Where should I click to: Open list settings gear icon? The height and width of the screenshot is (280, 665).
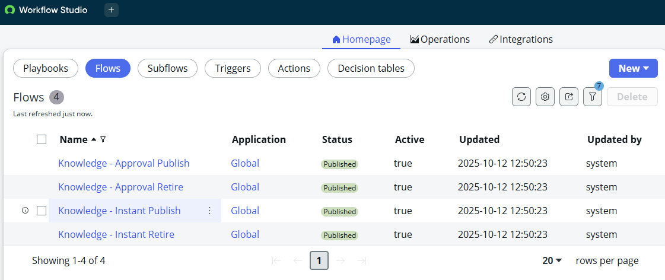click(x=545, y=97)
